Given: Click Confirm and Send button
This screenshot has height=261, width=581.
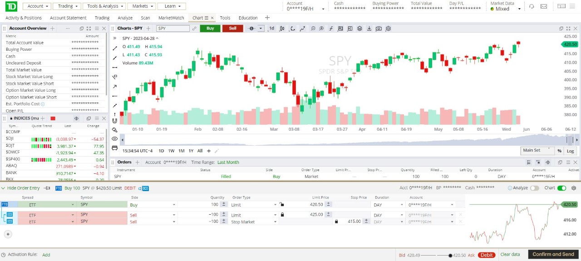Looking at the screenshot, I should tap(553, 254).
